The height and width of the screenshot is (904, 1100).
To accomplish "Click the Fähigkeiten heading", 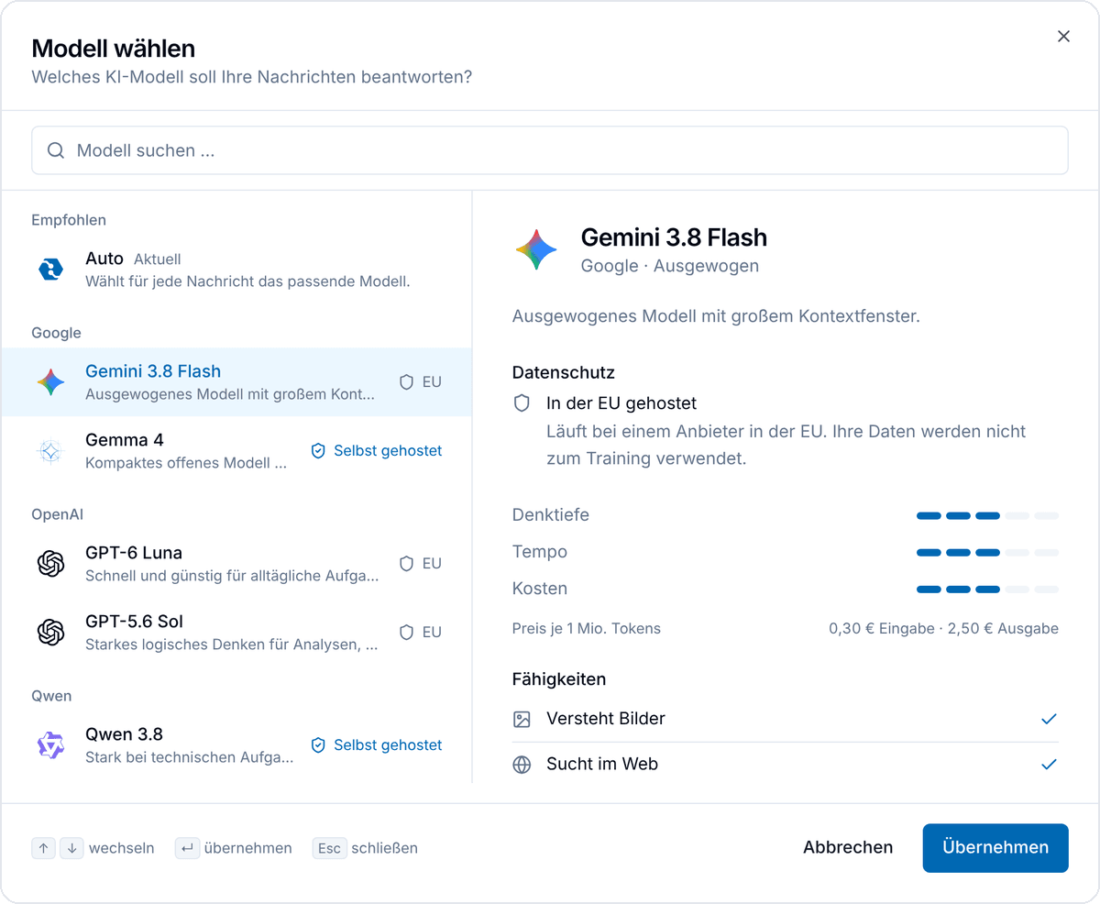I will pos(559,679).
